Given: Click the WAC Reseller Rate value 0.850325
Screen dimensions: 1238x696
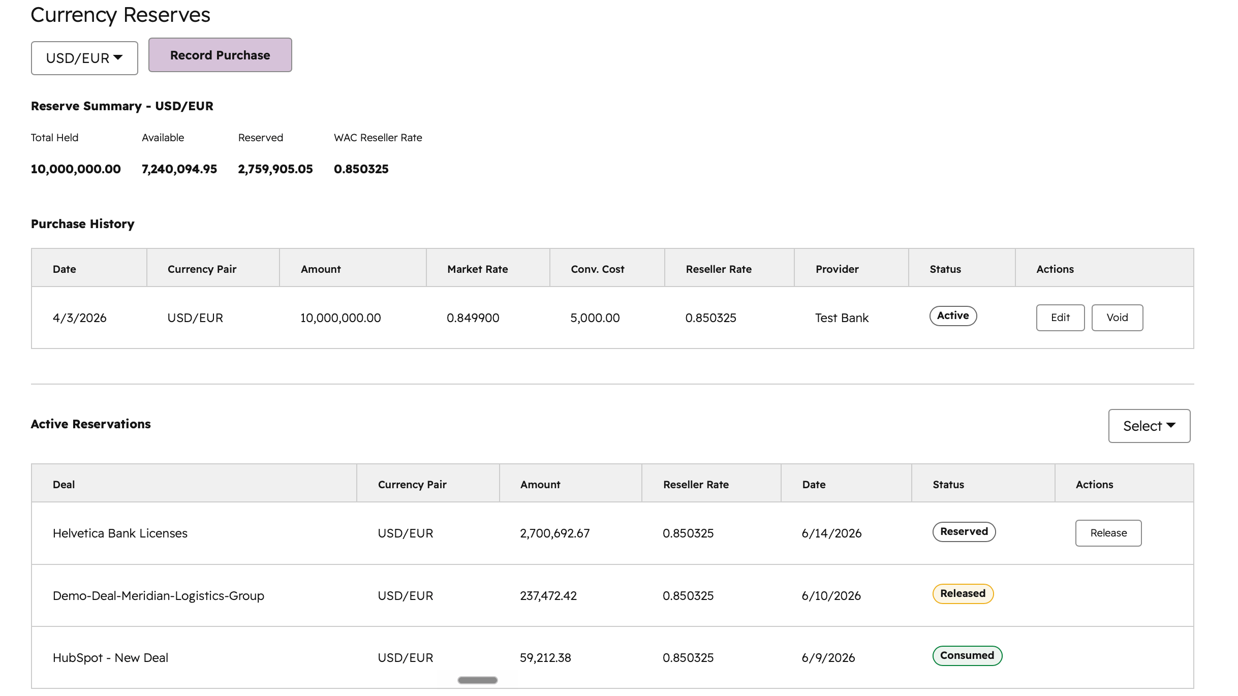Looking at the screenshot, I should click(361, 169).
